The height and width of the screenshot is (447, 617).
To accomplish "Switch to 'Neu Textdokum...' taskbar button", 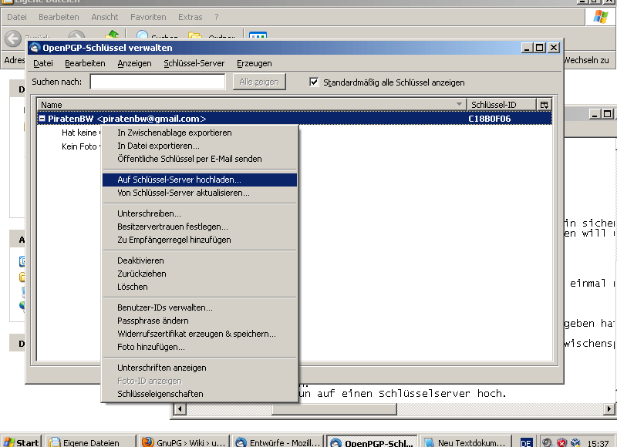I will [466, 442].
